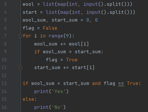Click 'start[i]' expression on line 11
Image resolution: width=148 pixels, height=112 pixels.
83,68
